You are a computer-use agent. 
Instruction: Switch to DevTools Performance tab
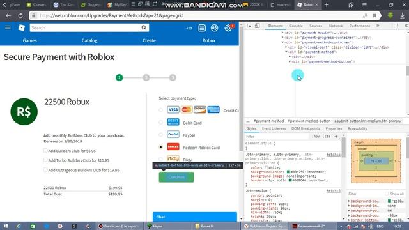(360, 26)
